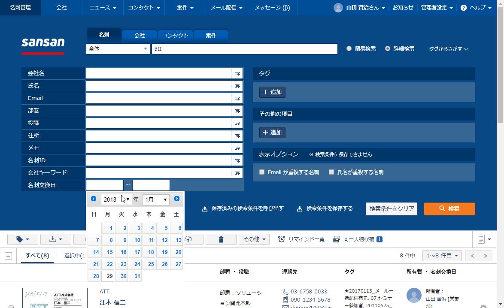Select 簡易検索 radio button
Viewport: 504px width, 308px height.
[349, 48]
